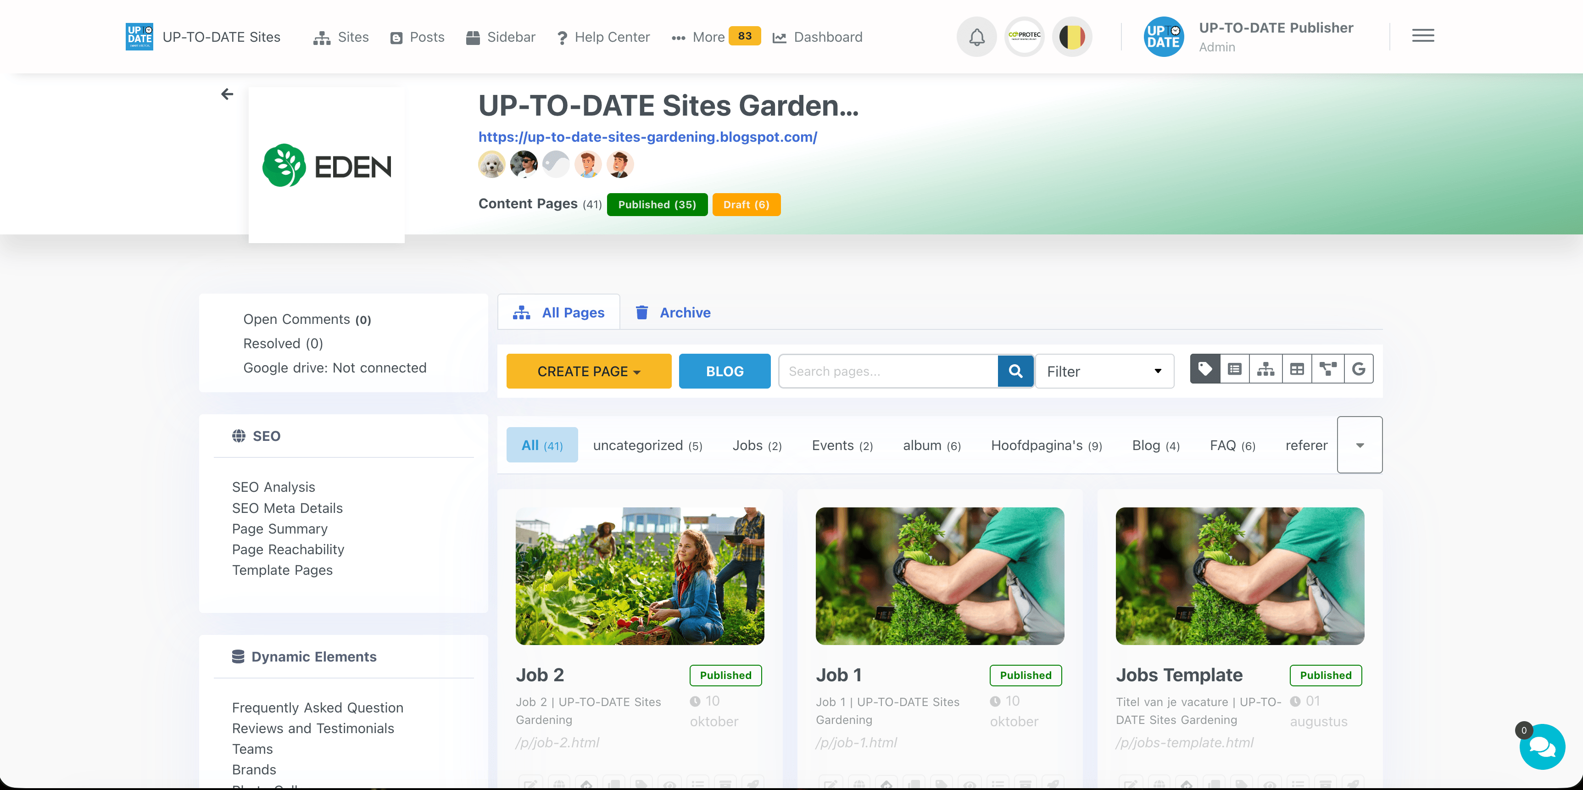
Task: Select the tag (label) view icon
Action: 1205,369
